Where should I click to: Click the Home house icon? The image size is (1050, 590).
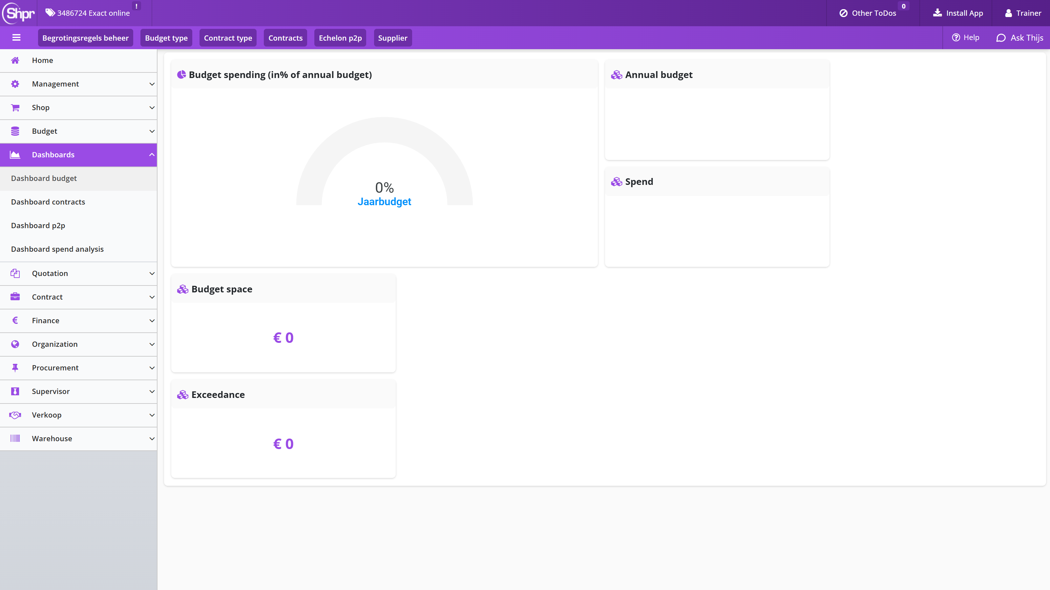click(x=15, y=60)
